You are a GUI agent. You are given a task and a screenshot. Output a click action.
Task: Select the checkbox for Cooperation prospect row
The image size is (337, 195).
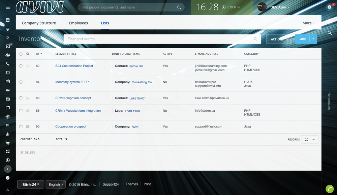[x=21, y=127]
